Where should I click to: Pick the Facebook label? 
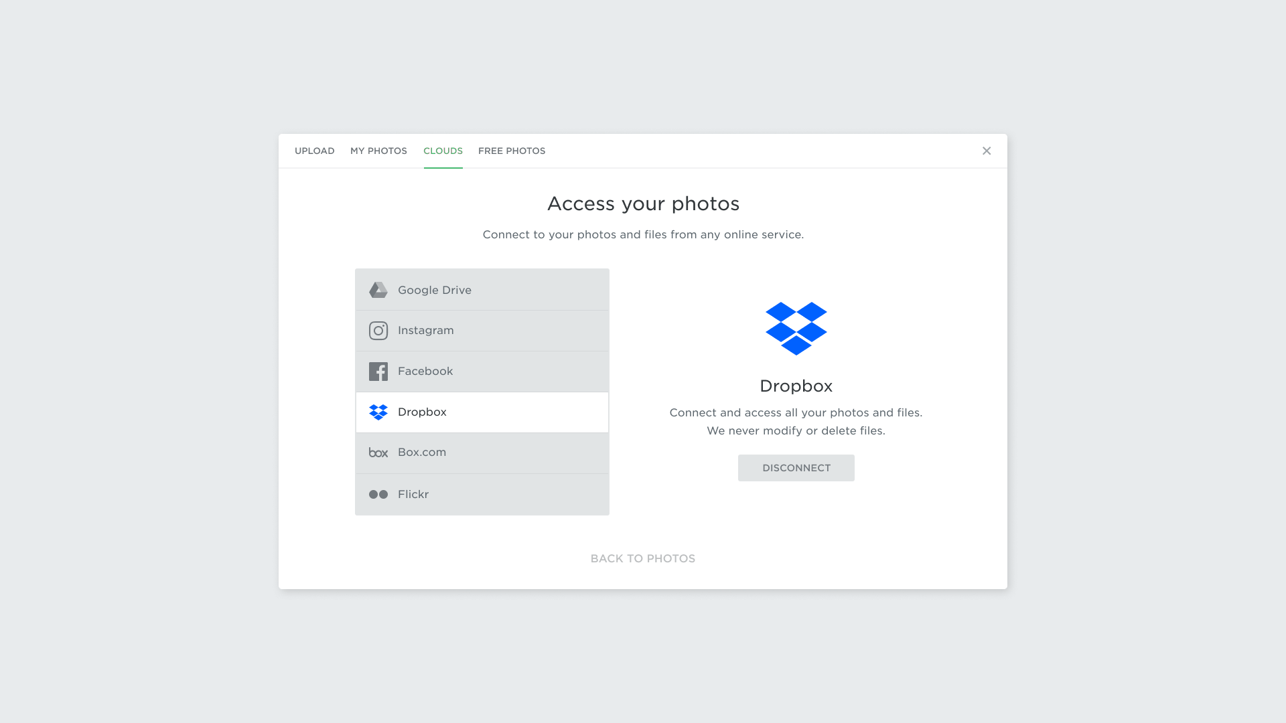pyautogui.click(x=425, y=372)
